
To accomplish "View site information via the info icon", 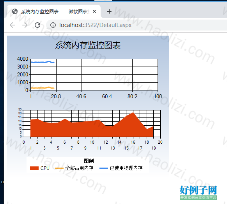I will click(53, 25).
